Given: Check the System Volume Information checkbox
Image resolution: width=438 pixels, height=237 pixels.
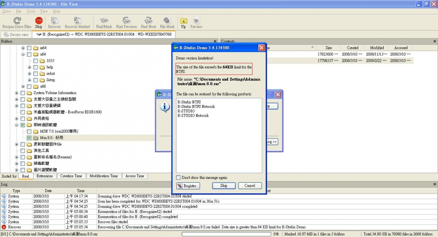Looking at the screenshot, I should point(23,93).
